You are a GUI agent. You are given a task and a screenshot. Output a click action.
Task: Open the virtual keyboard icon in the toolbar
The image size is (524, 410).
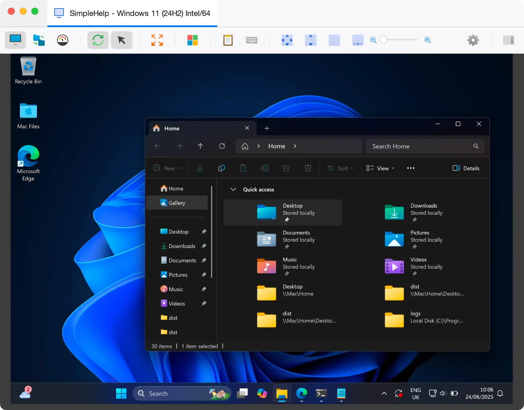tap(251, 40)
